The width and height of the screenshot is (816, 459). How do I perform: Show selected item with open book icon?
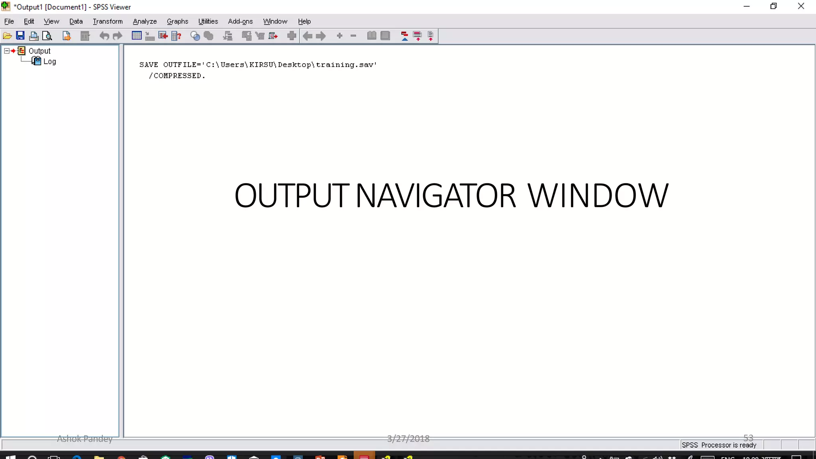[372, 36]
